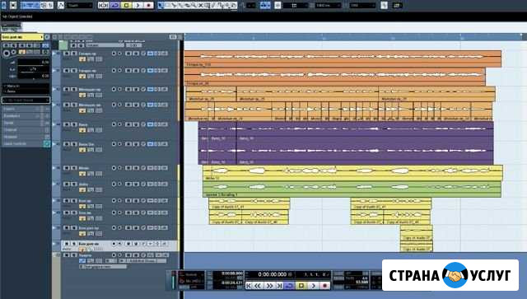
Task: Mute the Bass track
Action: (x=67, y=124)
